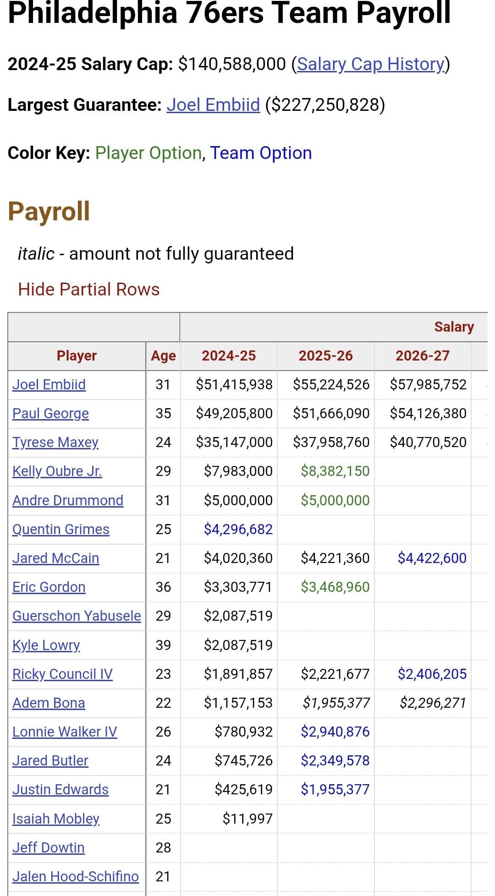Open Paul George's player page
495x896 pixels.
[50, 413]
